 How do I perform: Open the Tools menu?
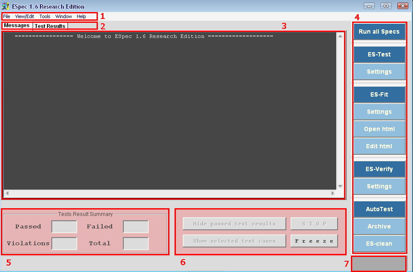pyautogui.click(x=45, y=16)
